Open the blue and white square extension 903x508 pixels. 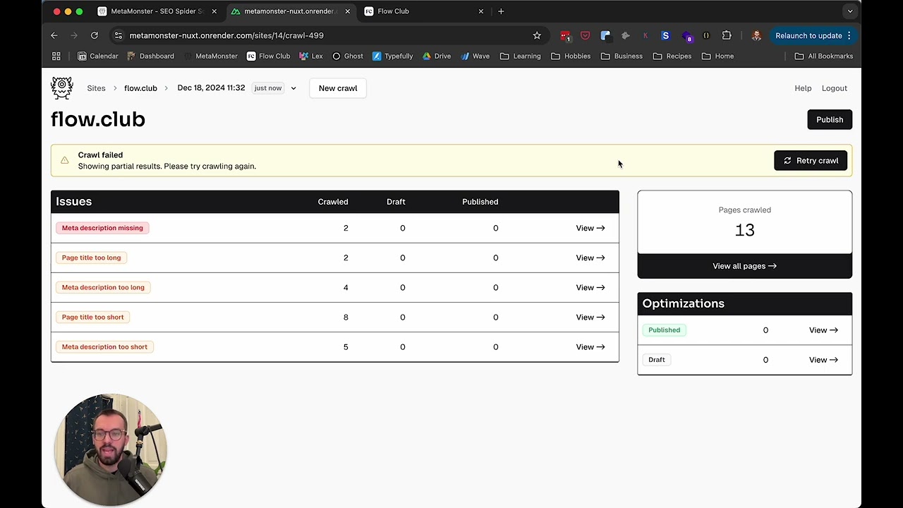point(605,35)
